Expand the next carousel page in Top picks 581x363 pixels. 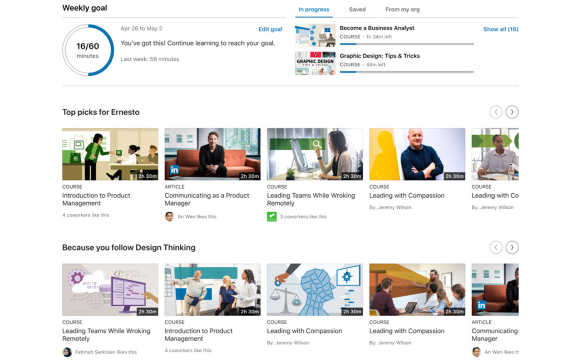click(512, 112)
